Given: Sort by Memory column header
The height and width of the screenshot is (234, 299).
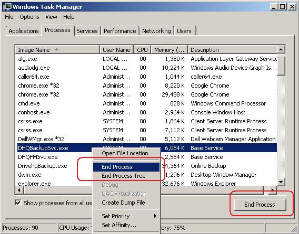Looking at the screenshot, I should click(x=170, y=50).
